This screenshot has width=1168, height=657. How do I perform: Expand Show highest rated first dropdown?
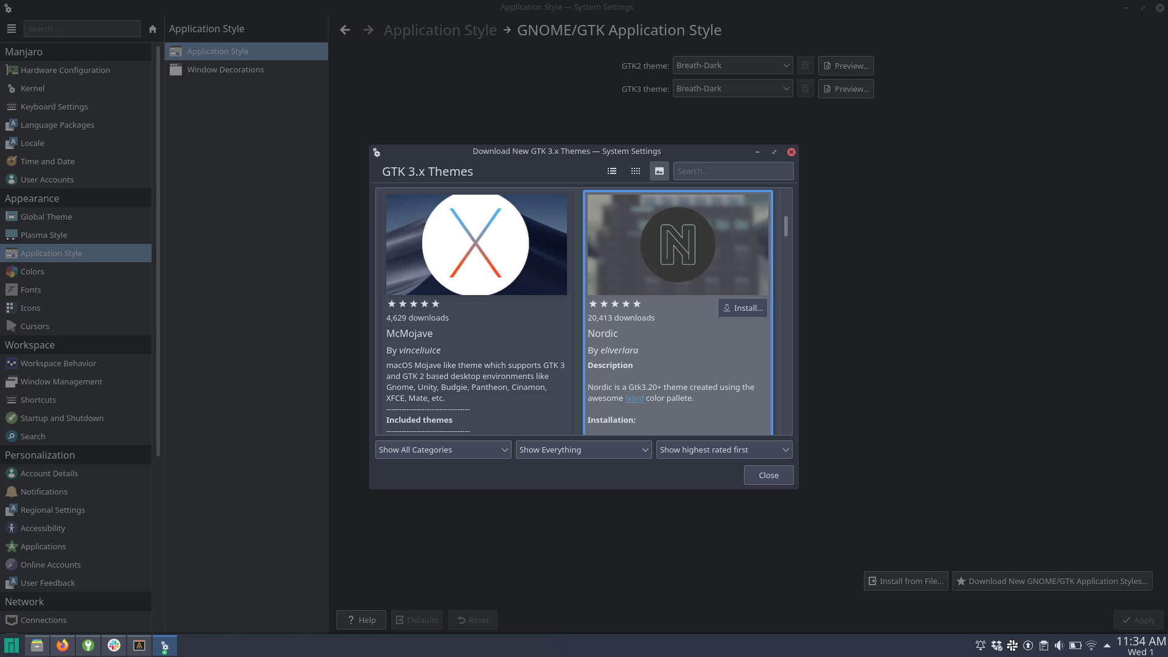point(724,450)
